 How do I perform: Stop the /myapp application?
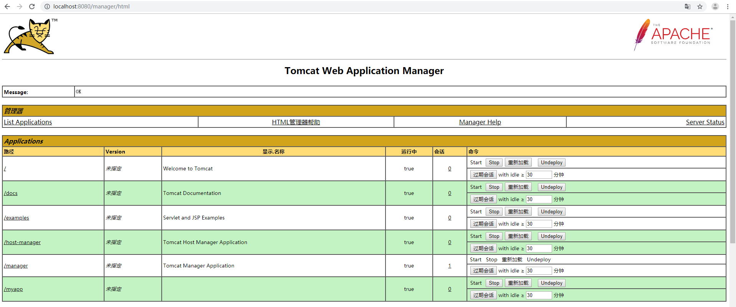click(494, 283)
